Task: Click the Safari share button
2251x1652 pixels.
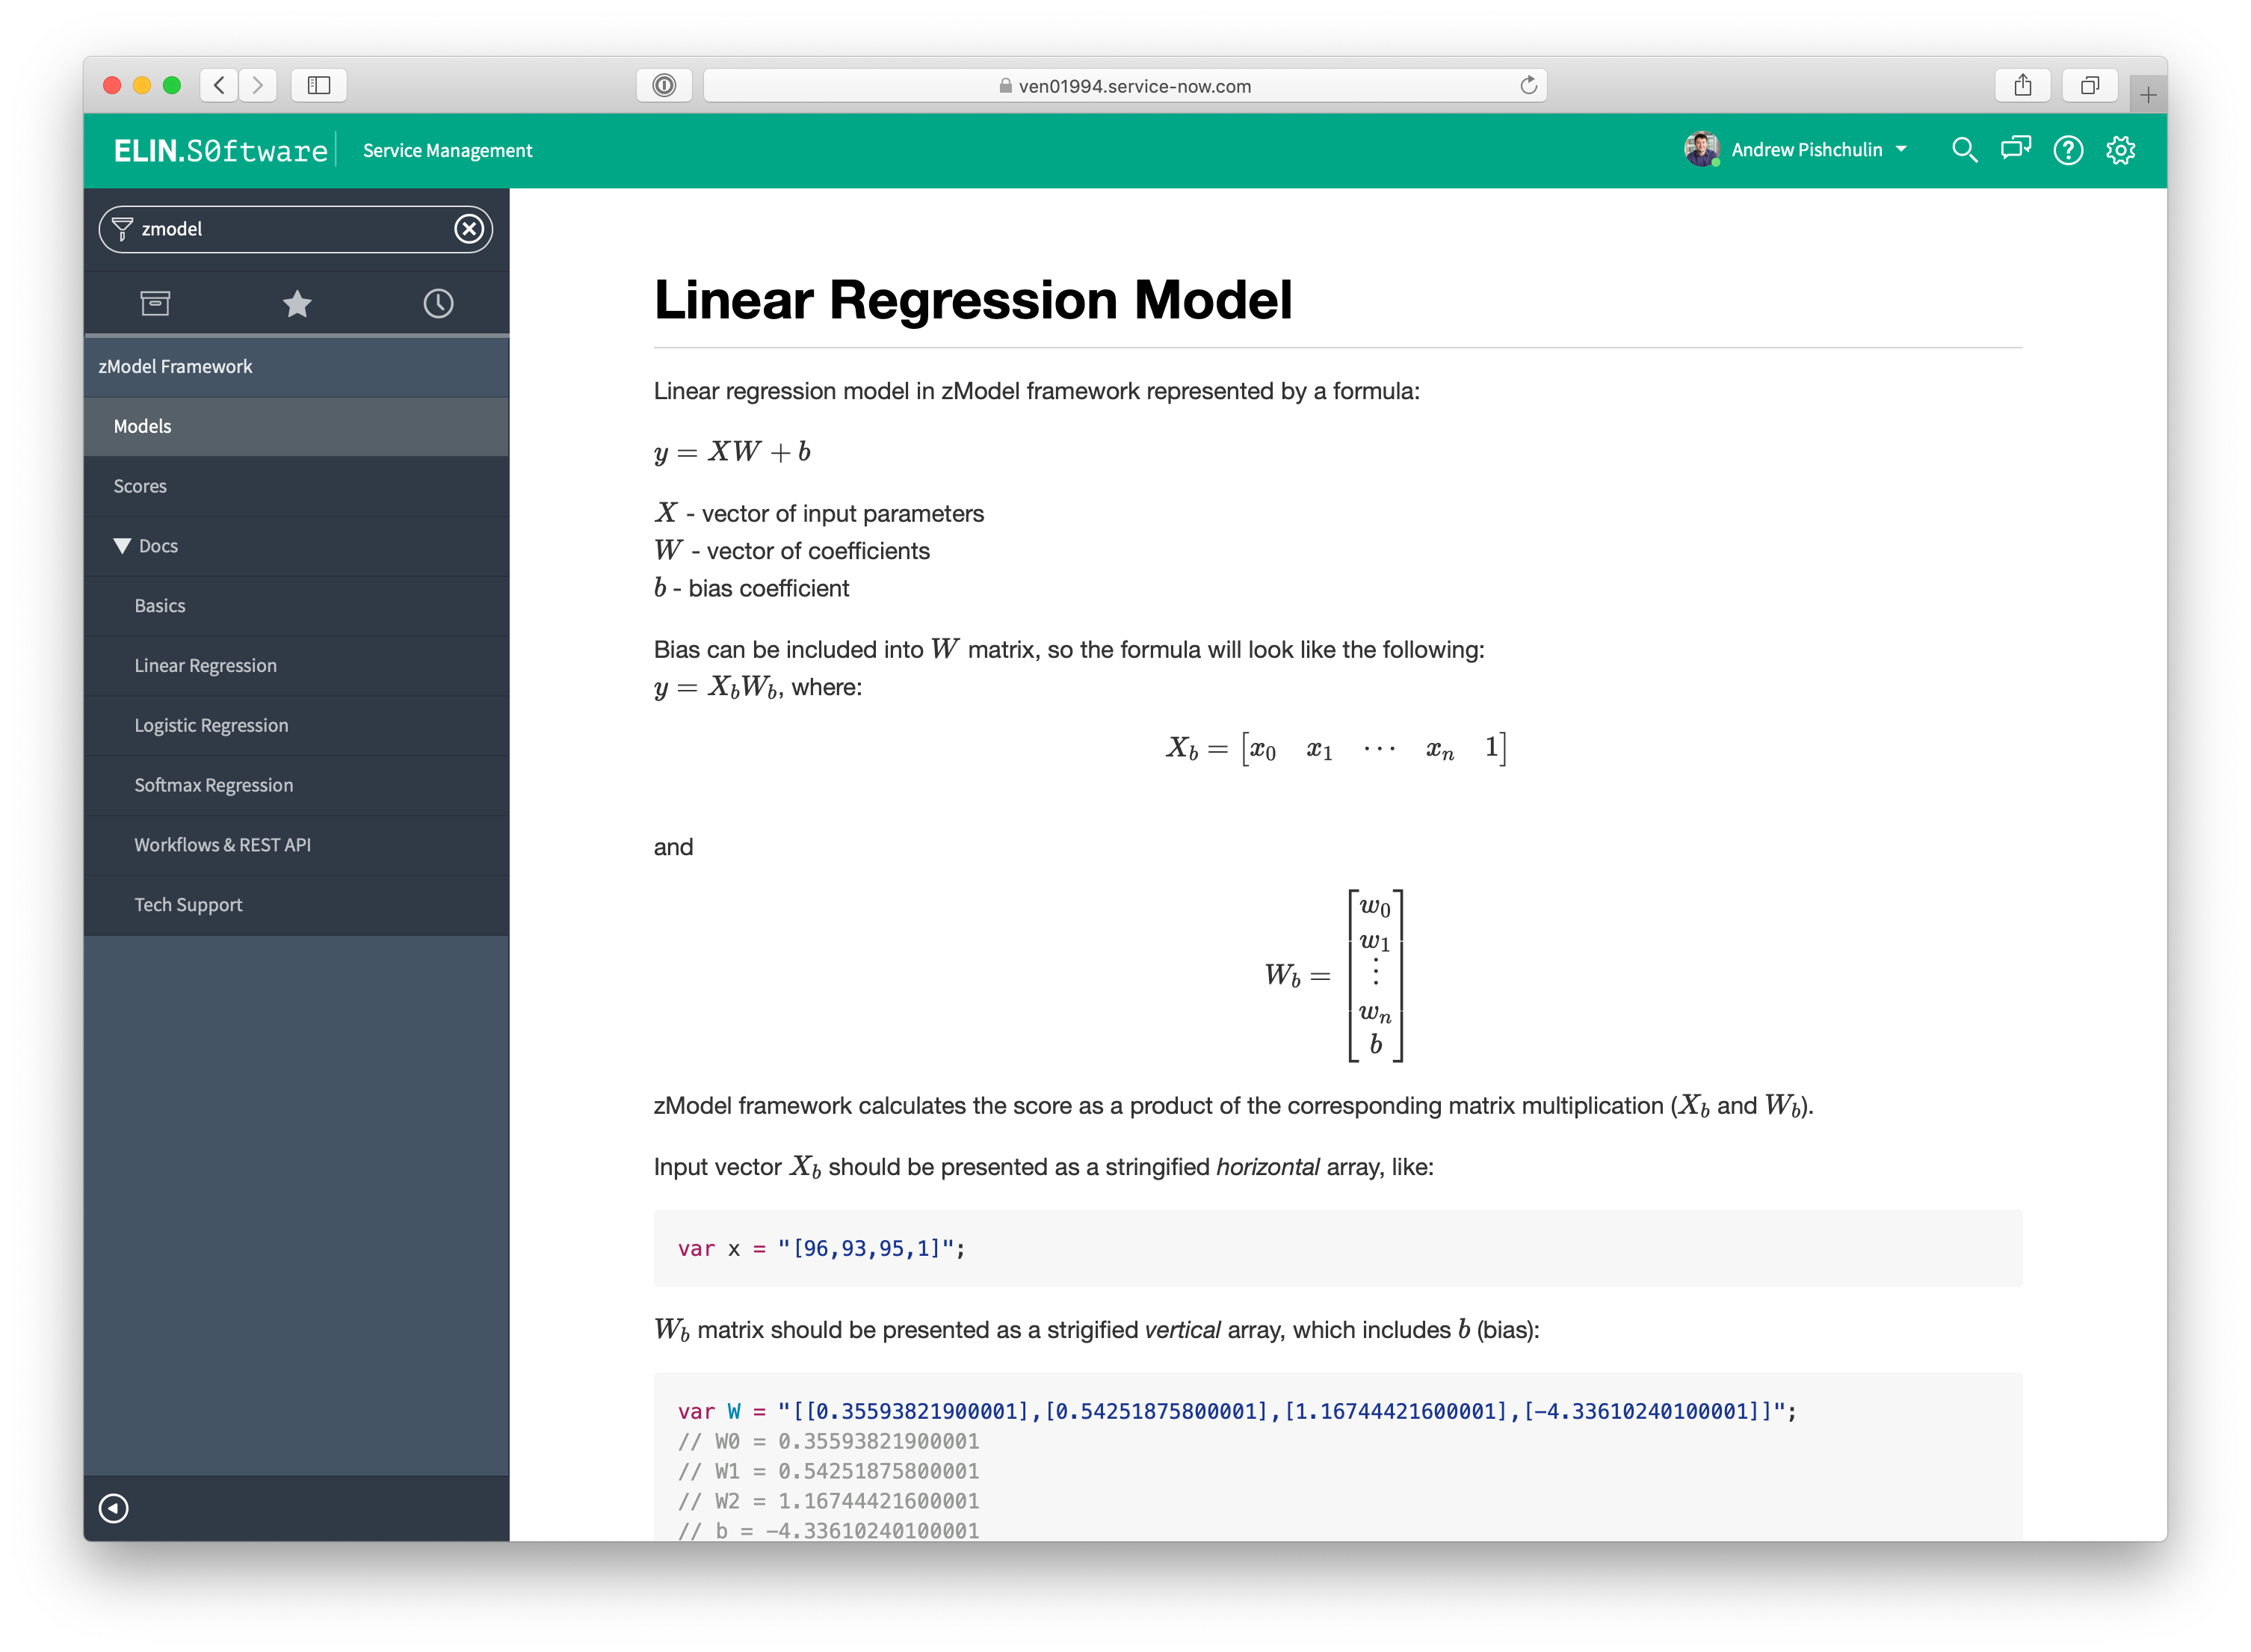Action: point(2022,85)
